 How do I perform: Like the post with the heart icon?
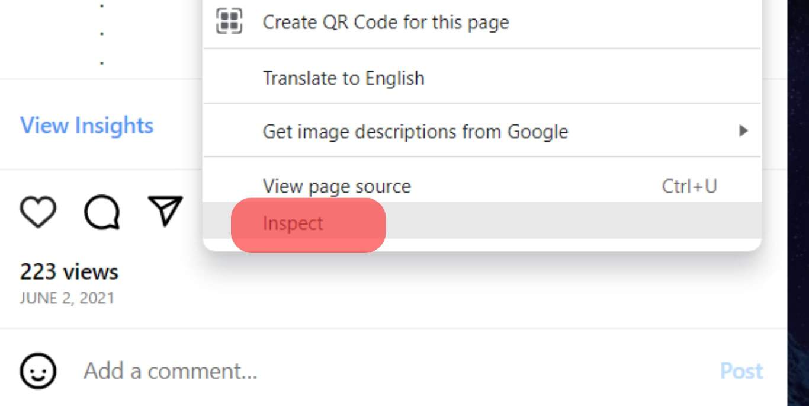click(38, 212)
